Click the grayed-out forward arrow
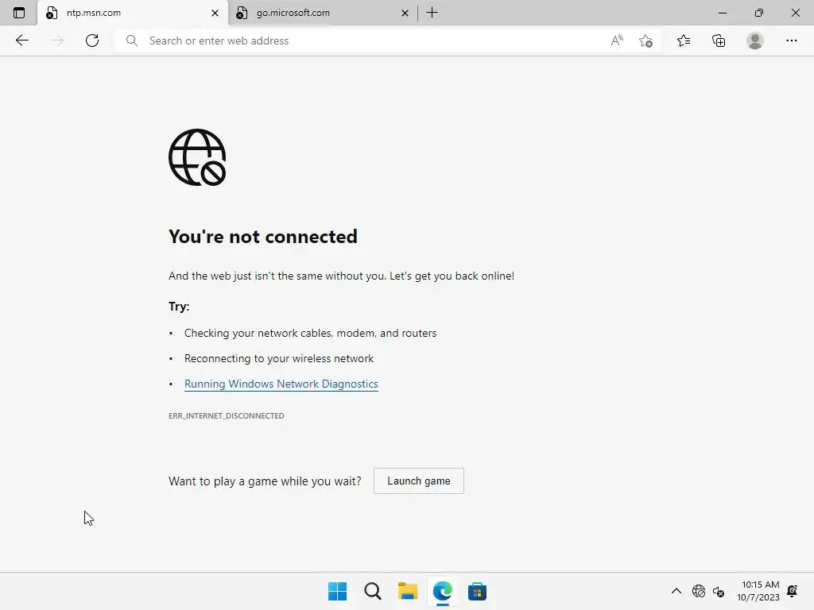 click(57, 41)
